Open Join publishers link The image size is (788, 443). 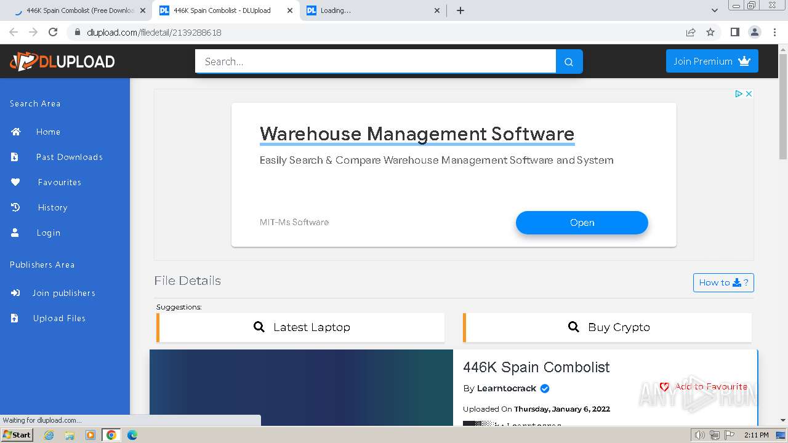coord(64,293)
